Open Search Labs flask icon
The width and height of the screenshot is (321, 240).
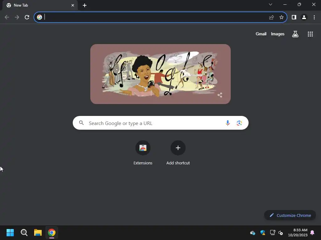click(x=295, y=34)
